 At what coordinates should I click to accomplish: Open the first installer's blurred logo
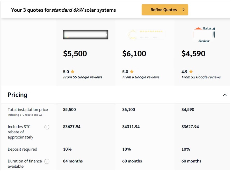point(85,35)
